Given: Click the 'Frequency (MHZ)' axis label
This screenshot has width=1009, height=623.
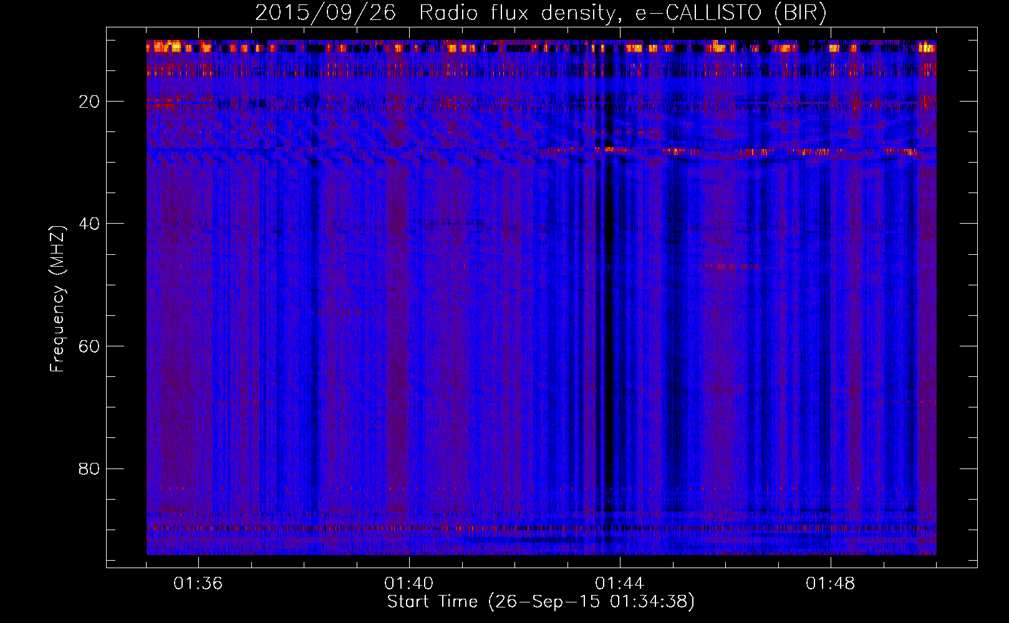Looking at the screenshot, I should pos(57,299).
